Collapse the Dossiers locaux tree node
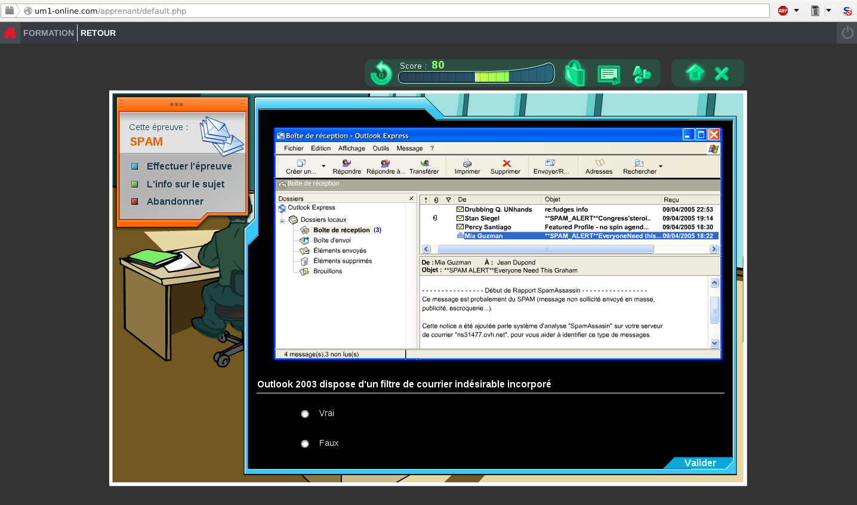Screen dimensions: 857x505 [x=282, y=220]
